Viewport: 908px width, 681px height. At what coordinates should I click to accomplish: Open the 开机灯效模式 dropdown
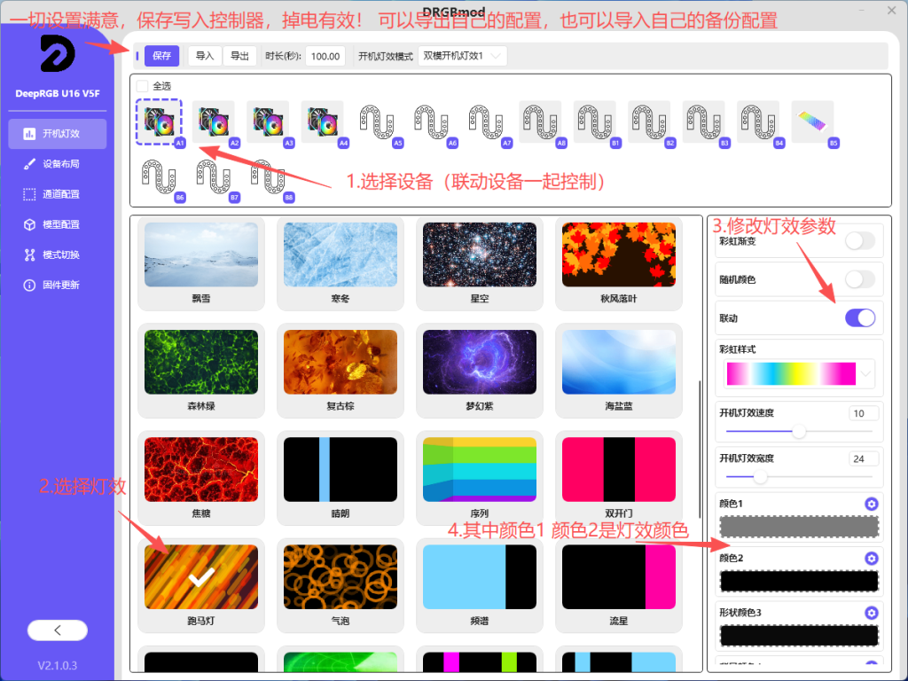click(x=461, y=56)
